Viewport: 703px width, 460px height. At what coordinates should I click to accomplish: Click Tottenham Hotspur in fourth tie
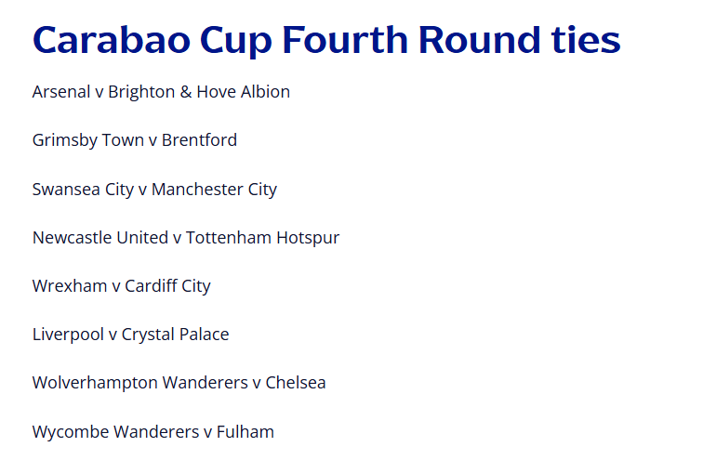(x=262, y=238)
